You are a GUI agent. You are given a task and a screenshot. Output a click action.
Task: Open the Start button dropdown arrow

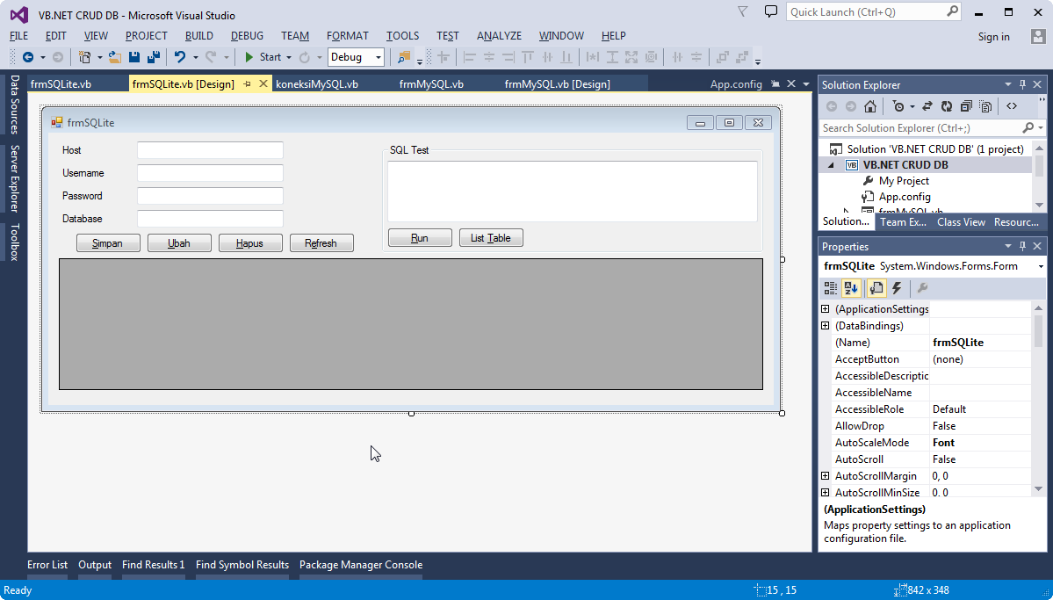(289, 57)
